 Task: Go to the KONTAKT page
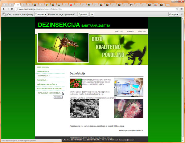click(x=142, y=32)
